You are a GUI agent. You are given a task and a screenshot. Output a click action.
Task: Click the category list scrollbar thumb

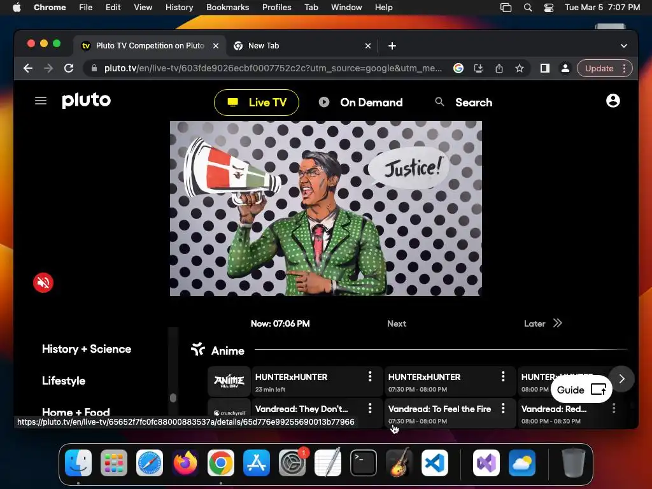pyautogui.click(x=173, y=398)
